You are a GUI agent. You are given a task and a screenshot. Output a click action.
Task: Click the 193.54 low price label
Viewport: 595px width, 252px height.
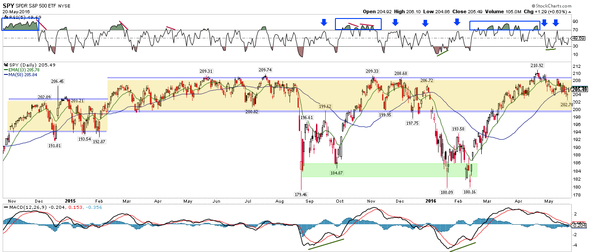coord(84,138)
